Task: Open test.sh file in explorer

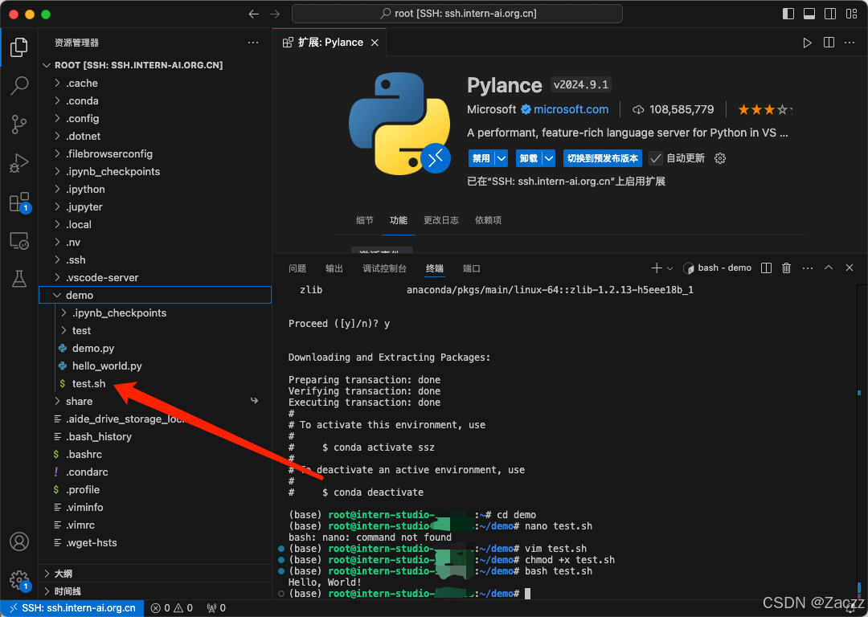Action: pyautogui.click(x=155, y=383)
